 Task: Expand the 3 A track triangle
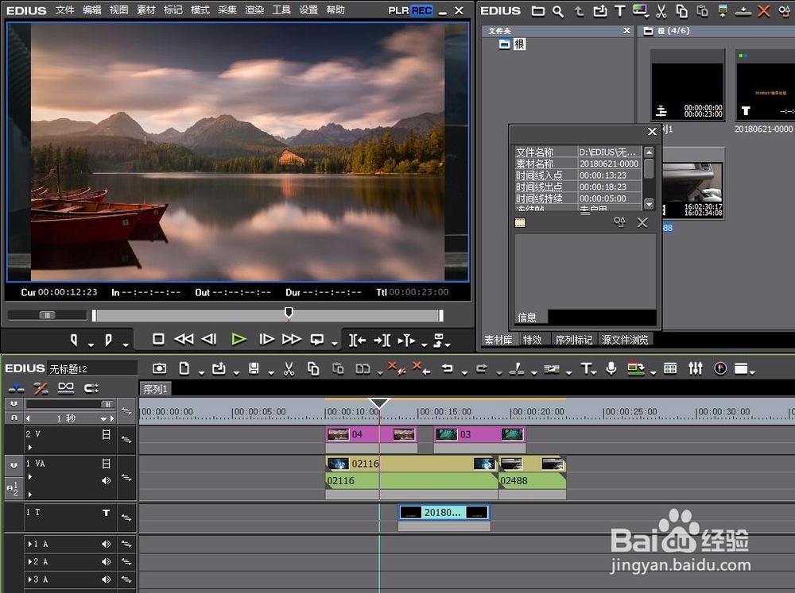click(x=30, y=580)
